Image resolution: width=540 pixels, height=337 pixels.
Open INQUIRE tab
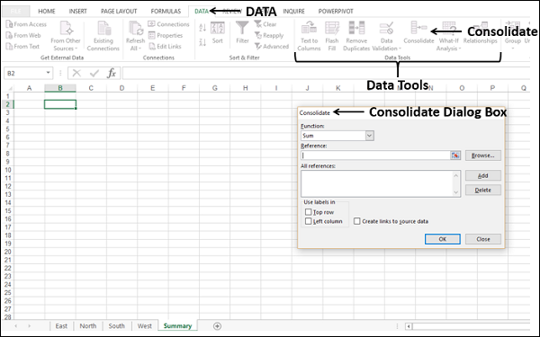coord(293,11)
